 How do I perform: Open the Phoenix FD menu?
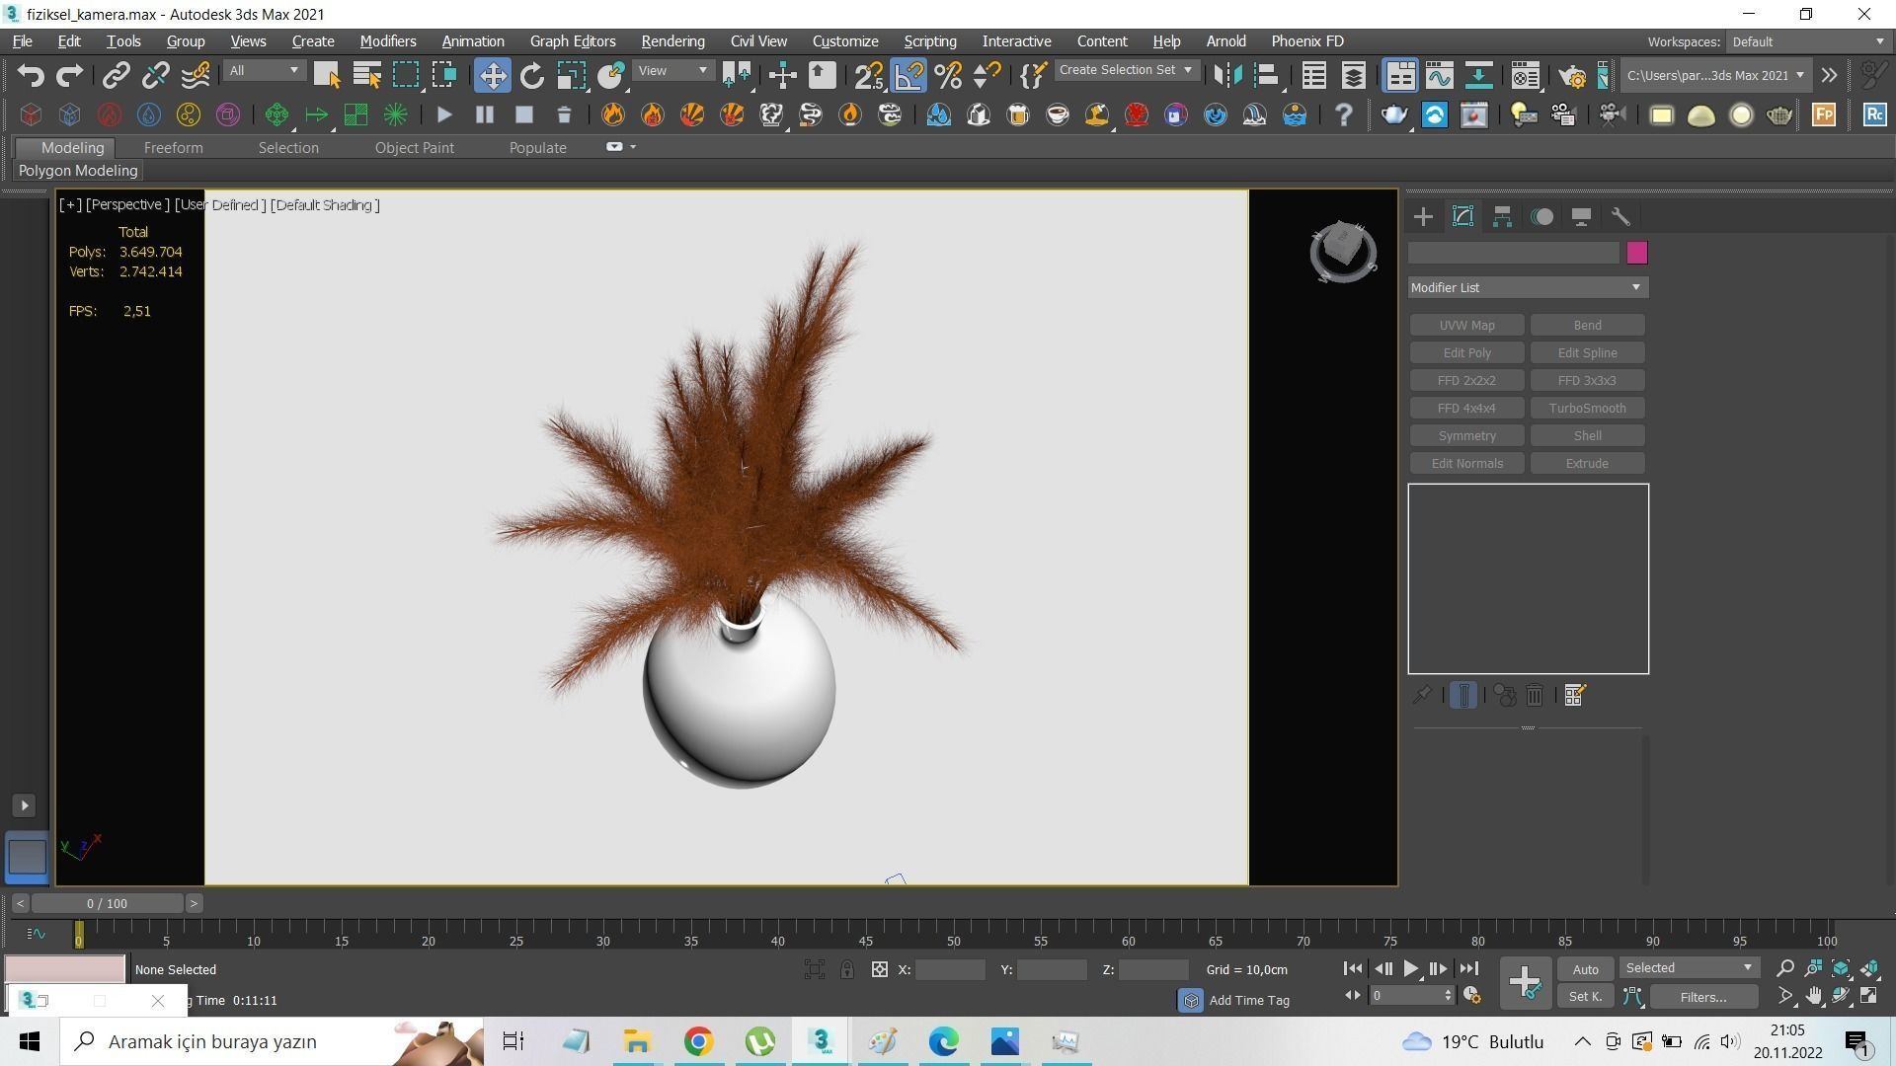pos(1306,41)
